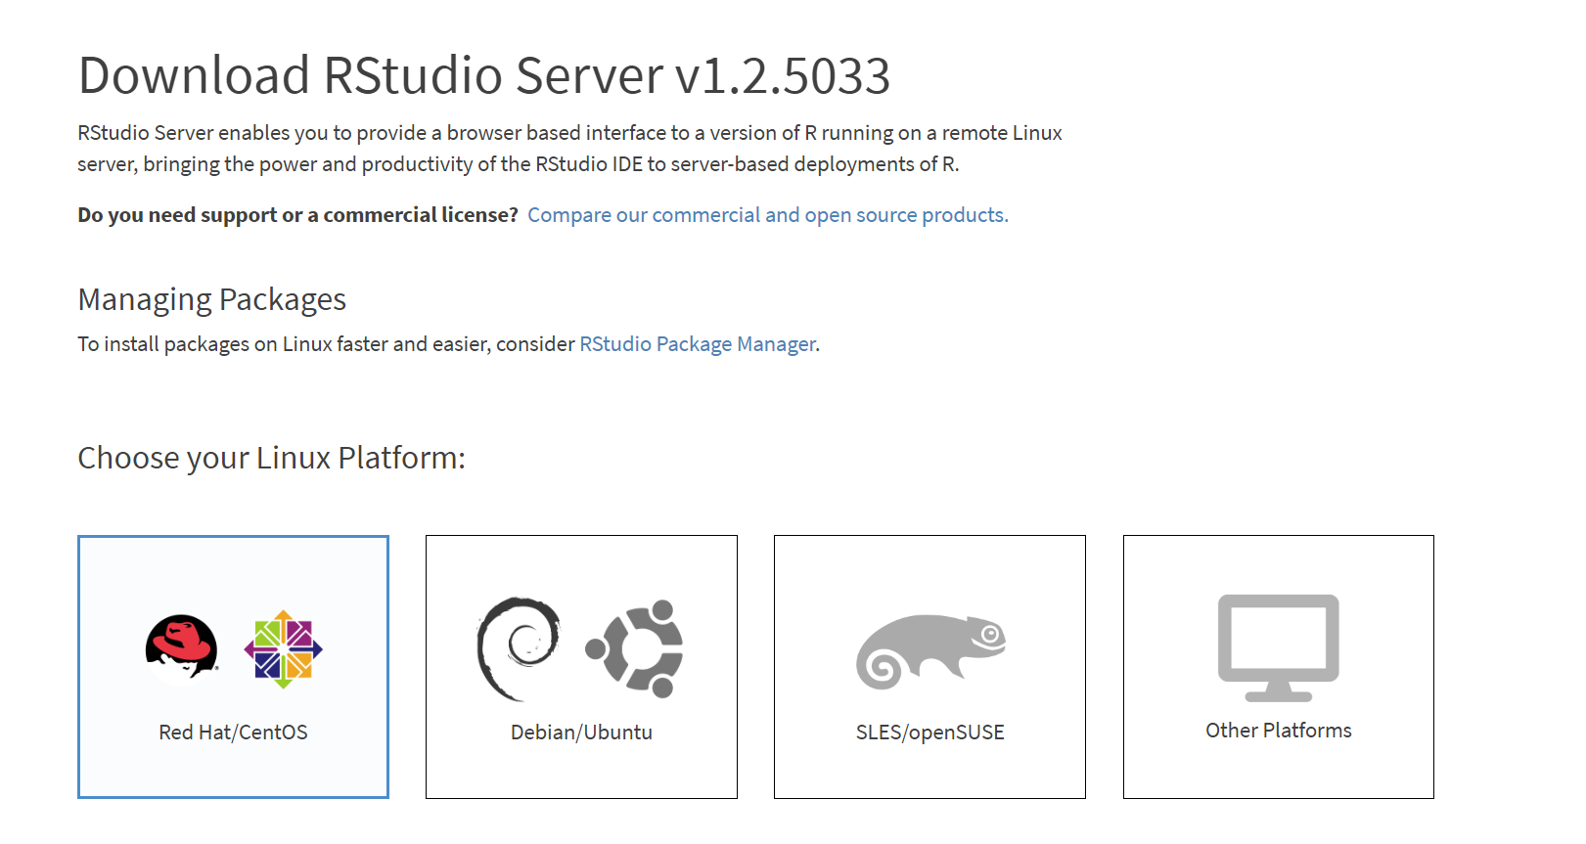This screenshot has height=844, width=1586.
Task: Click the paragraph starting 'RStudio Server enables you'
Action: point(569,149)
